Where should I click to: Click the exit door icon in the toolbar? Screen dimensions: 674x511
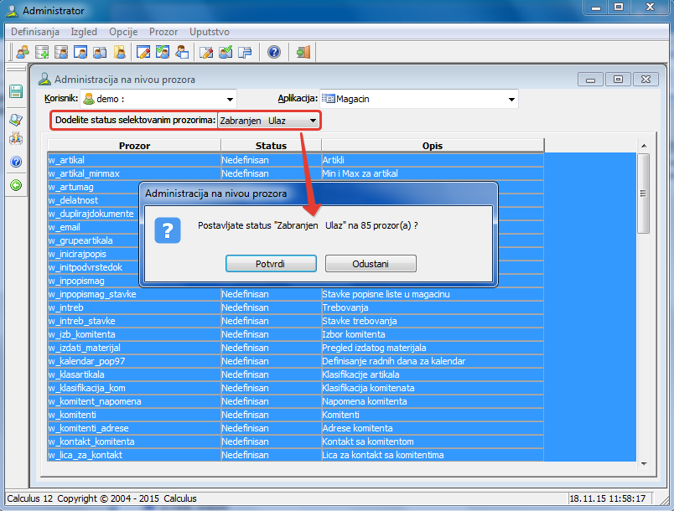303,53
